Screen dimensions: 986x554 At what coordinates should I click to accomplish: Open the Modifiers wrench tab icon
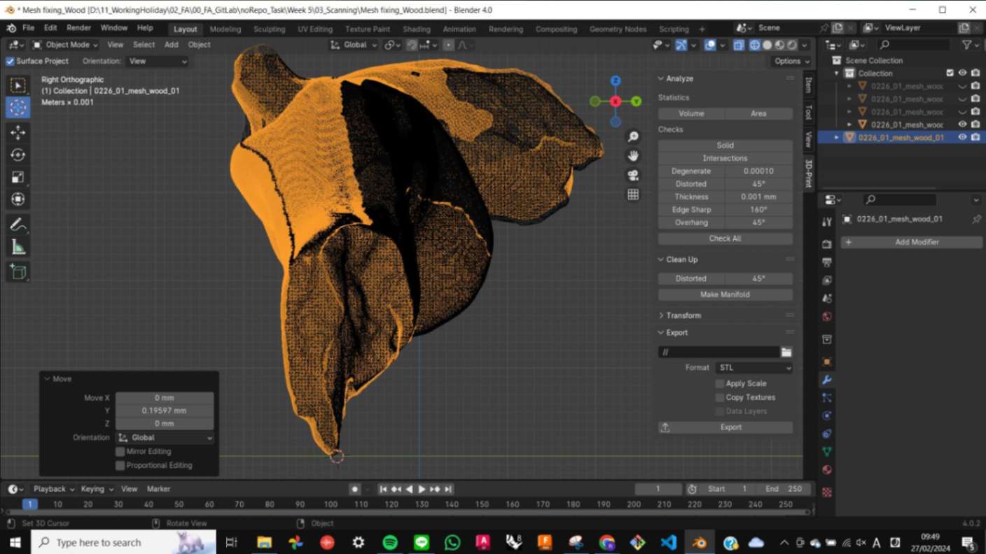click(x=827, y=380)
